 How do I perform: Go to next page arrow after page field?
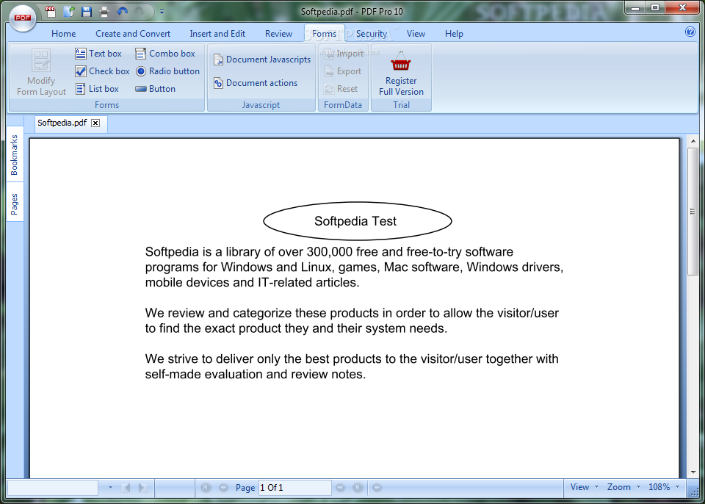340,487
